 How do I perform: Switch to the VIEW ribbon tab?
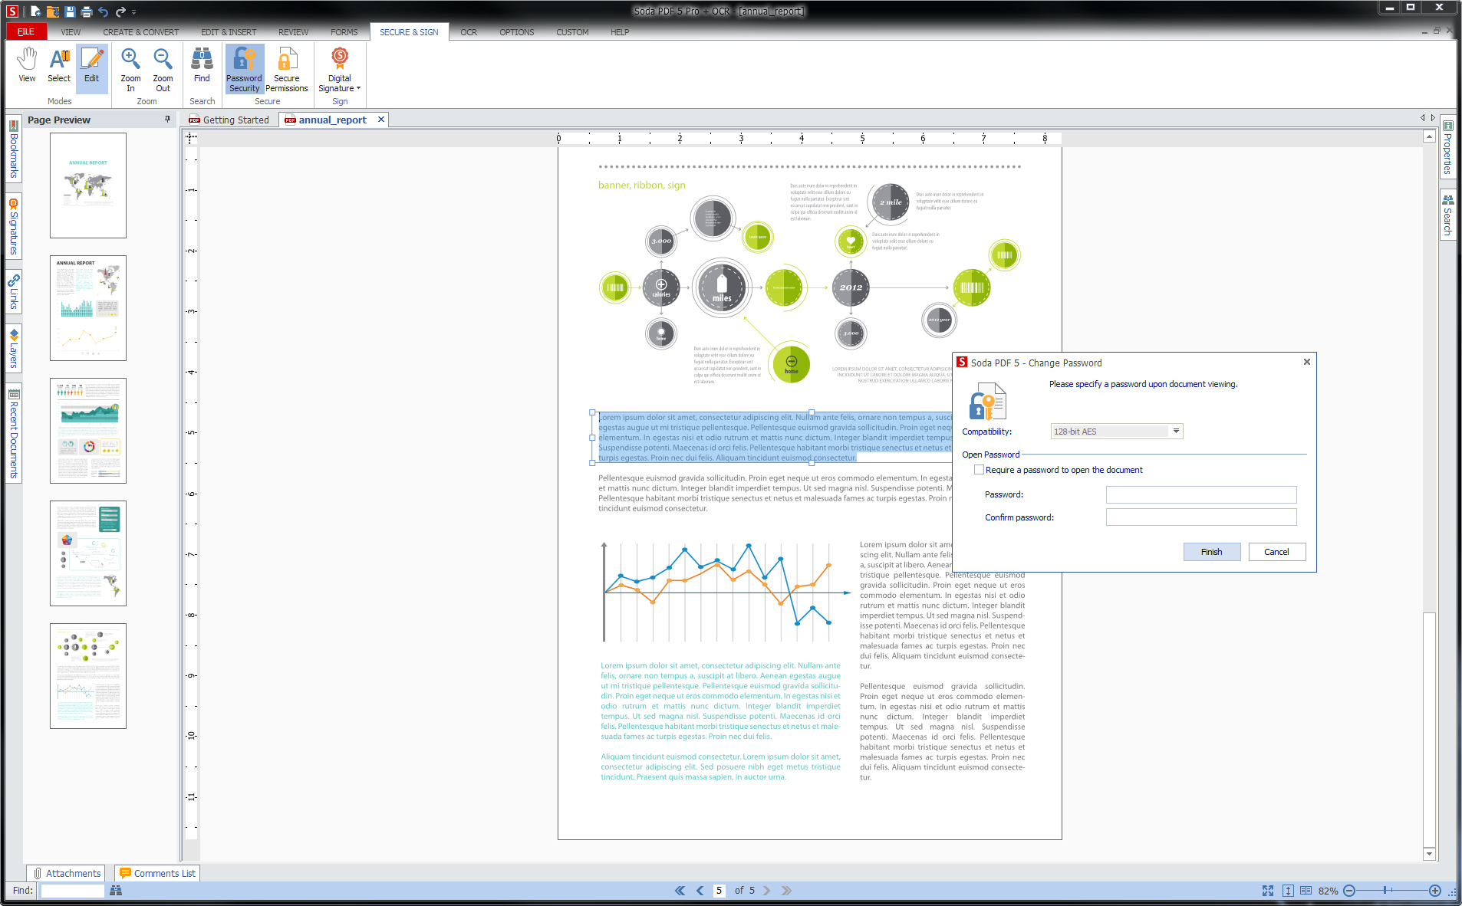[x=71, y=32]
